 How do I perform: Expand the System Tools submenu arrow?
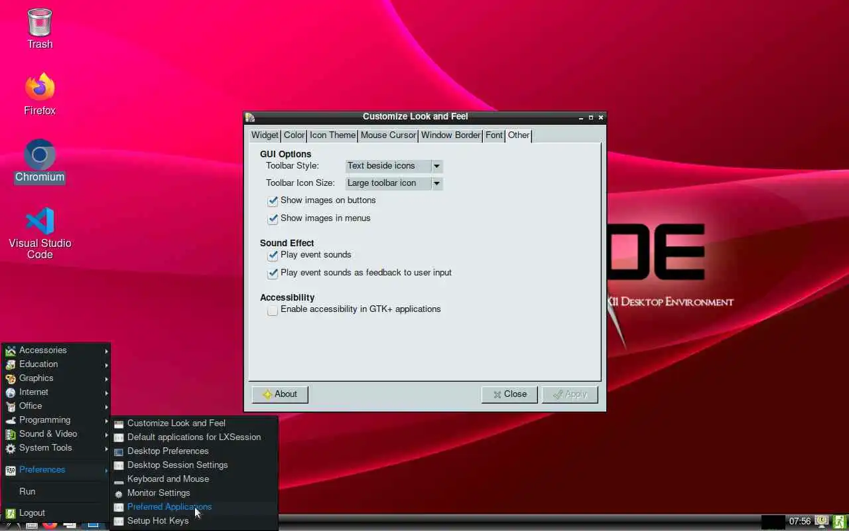[106, 449]
